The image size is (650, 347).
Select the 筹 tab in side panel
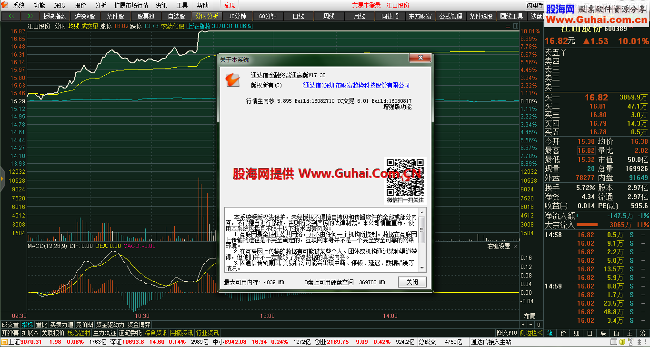tap(643, 333)
